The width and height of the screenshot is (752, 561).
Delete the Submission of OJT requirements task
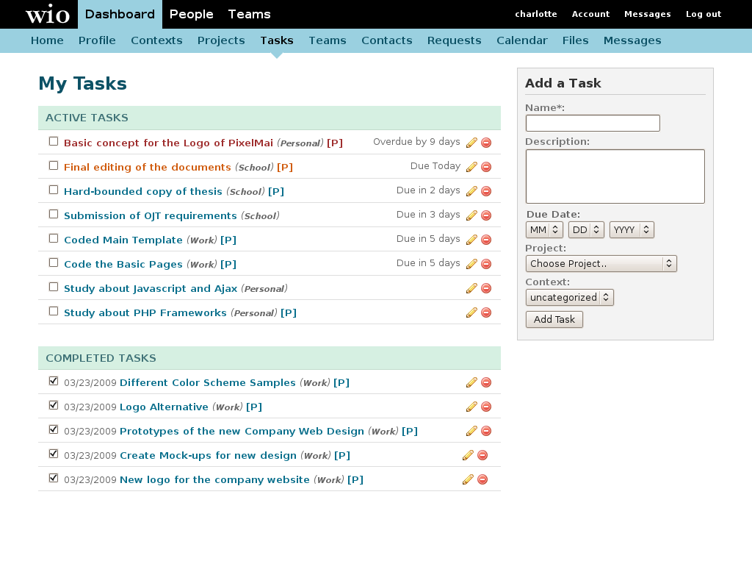(x=486, y=215)
